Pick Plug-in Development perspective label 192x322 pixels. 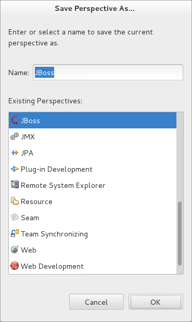click(57, 169)
